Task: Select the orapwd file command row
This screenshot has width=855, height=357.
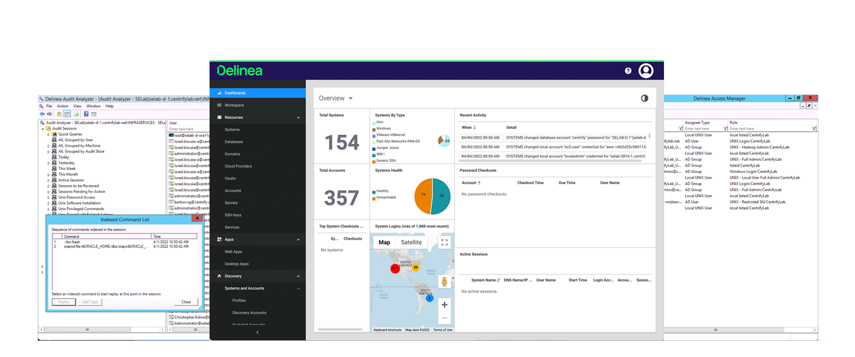Action: 125,246
